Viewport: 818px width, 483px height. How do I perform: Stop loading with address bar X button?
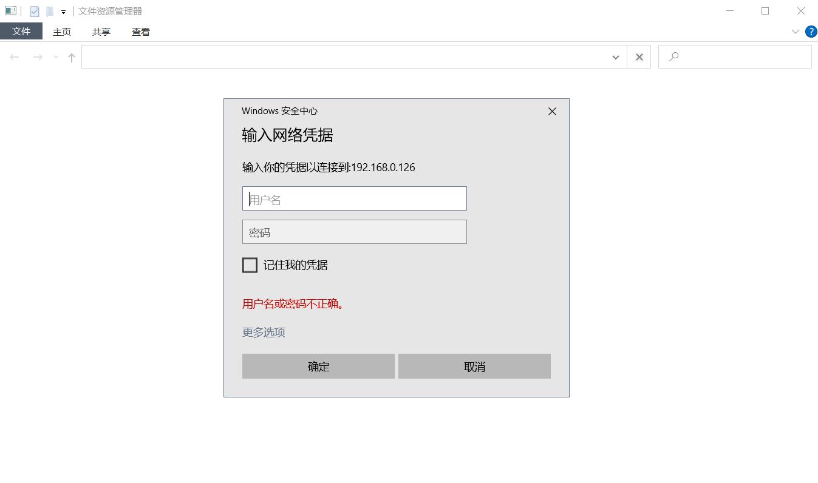pos(639,57)
